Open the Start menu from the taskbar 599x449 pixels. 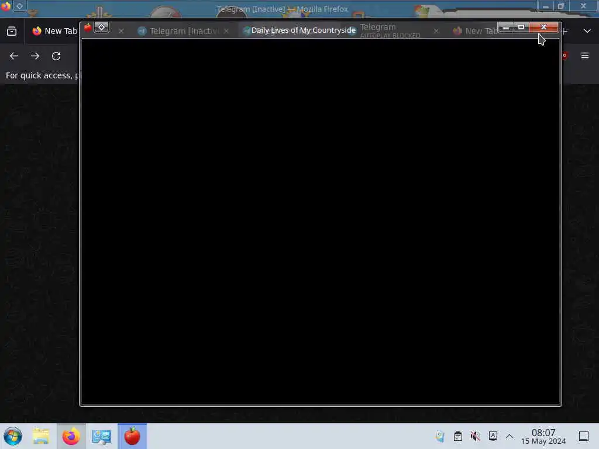(x=13, y=436)
